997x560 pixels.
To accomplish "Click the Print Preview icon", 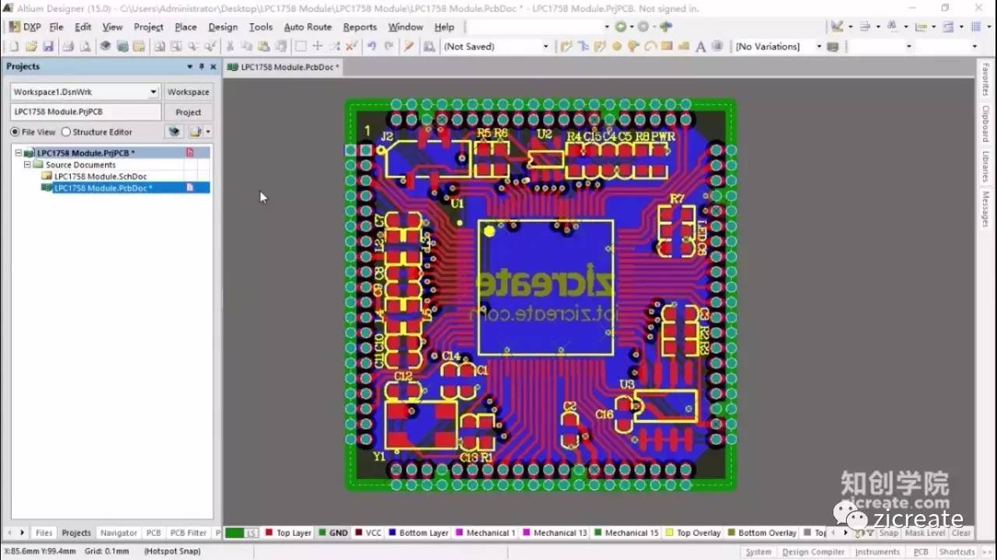I will click(x=85, y=47).
